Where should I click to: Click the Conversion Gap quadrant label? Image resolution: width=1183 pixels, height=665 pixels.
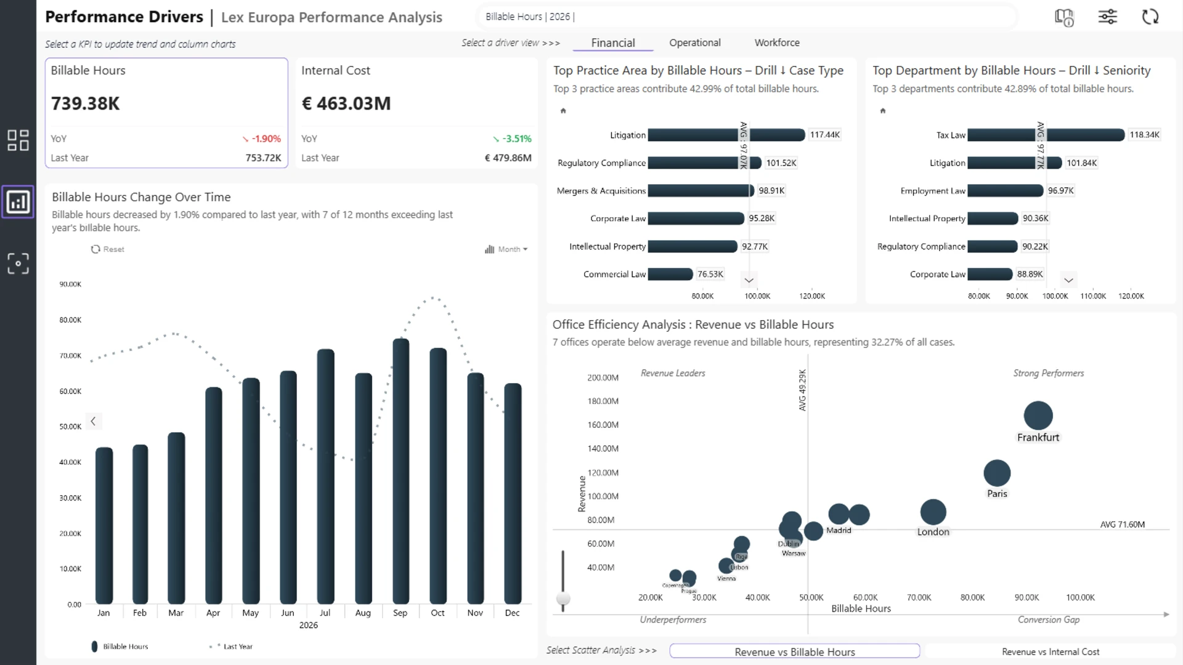[x=1048, y=619]
